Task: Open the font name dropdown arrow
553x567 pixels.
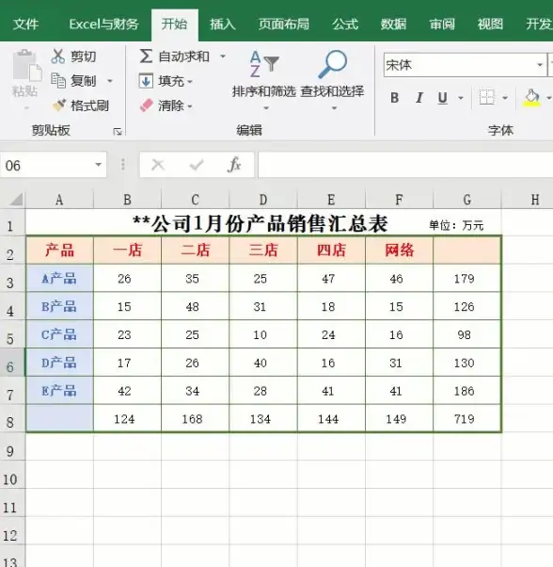Action: pos(540,65)
